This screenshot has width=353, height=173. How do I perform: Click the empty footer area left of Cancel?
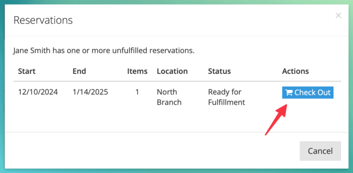tap(138, 151)
